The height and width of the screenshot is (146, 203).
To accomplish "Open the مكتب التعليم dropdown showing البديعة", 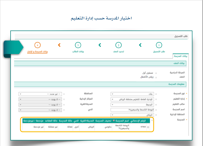I will 132,105.
